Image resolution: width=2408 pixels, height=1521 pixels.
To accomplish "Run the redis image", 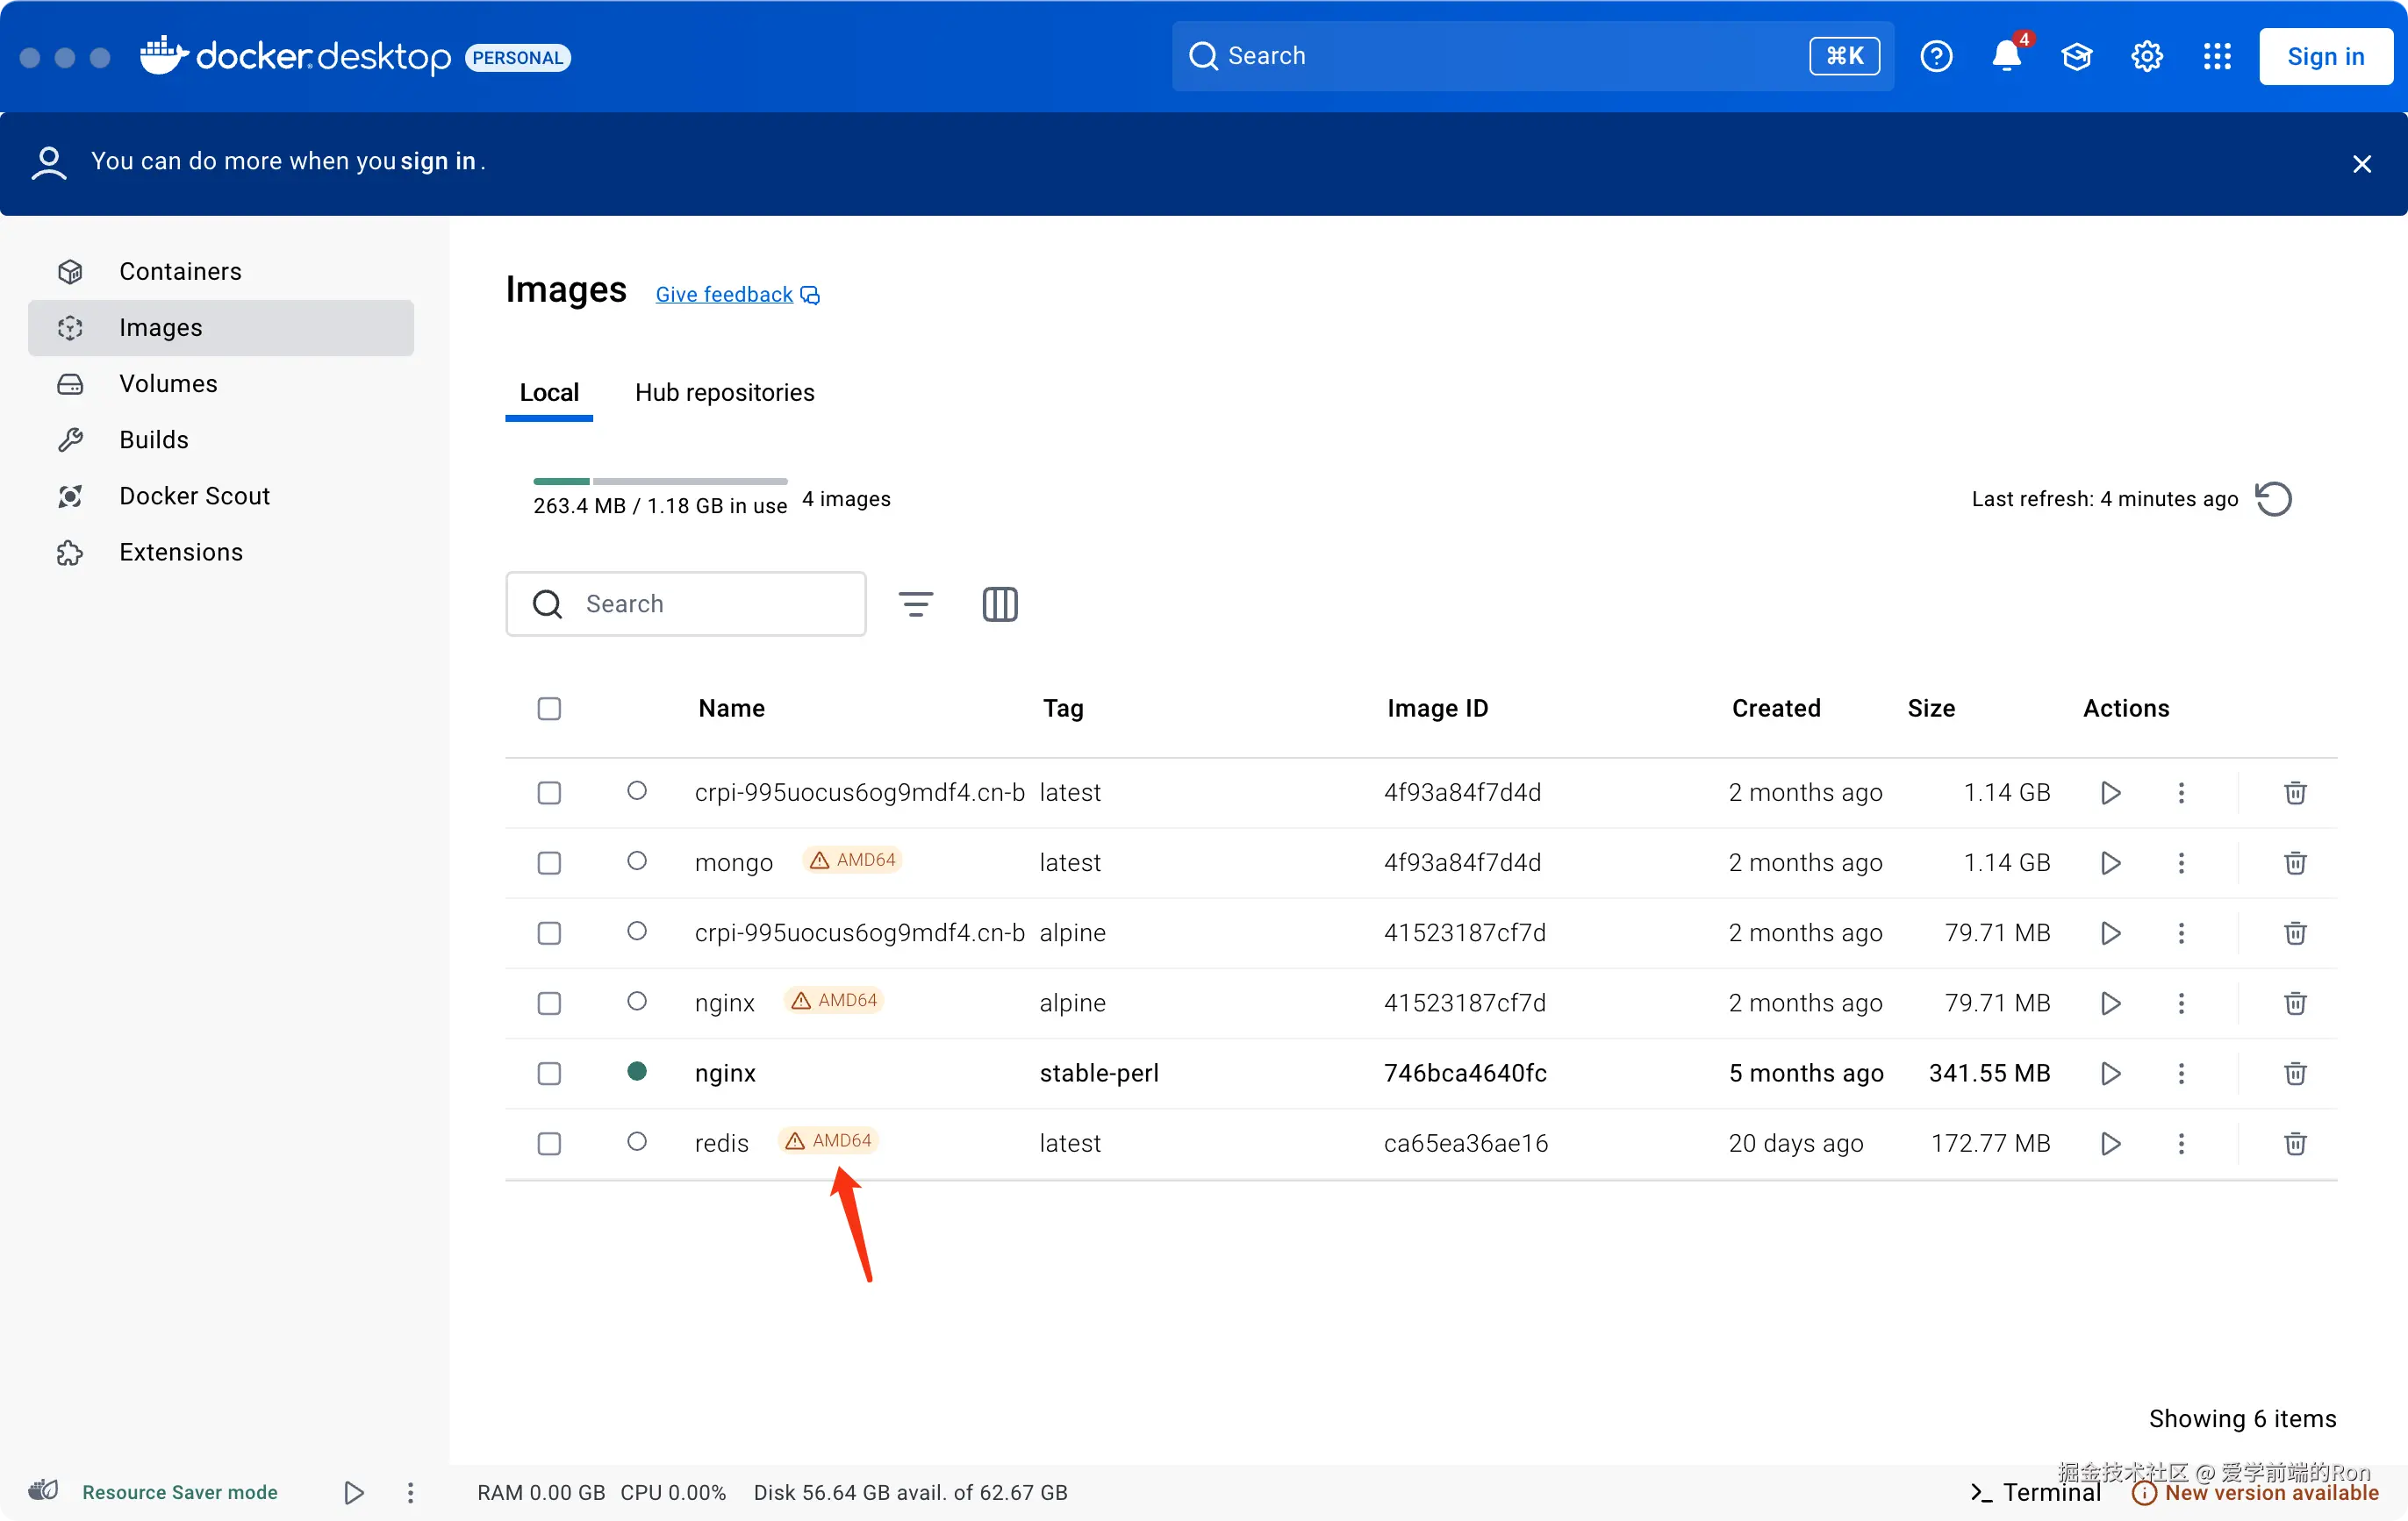I will coord(2110,1143).
